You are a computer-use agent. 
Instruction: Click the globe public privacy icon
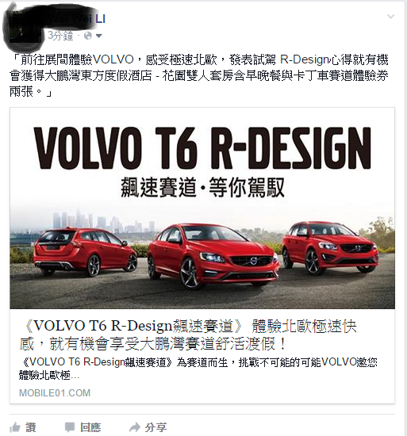point(87,36)
